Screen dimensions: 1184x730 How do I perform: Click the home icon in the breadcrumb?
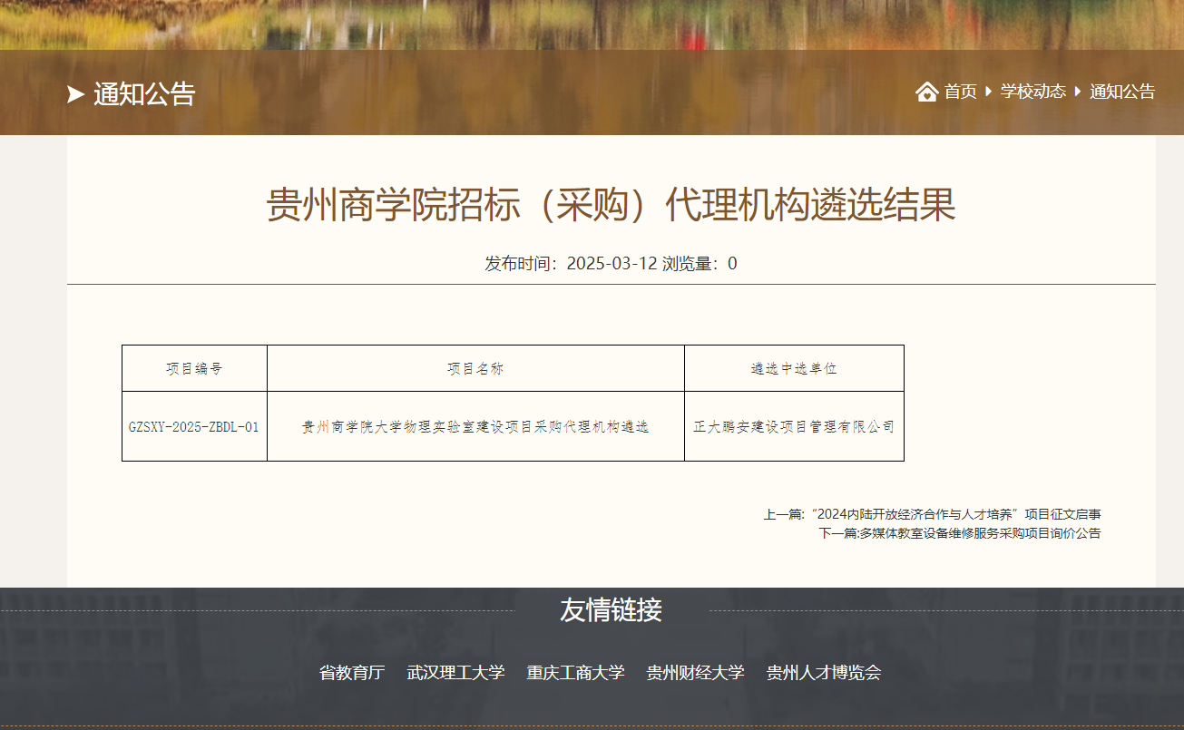click(926, 92)
